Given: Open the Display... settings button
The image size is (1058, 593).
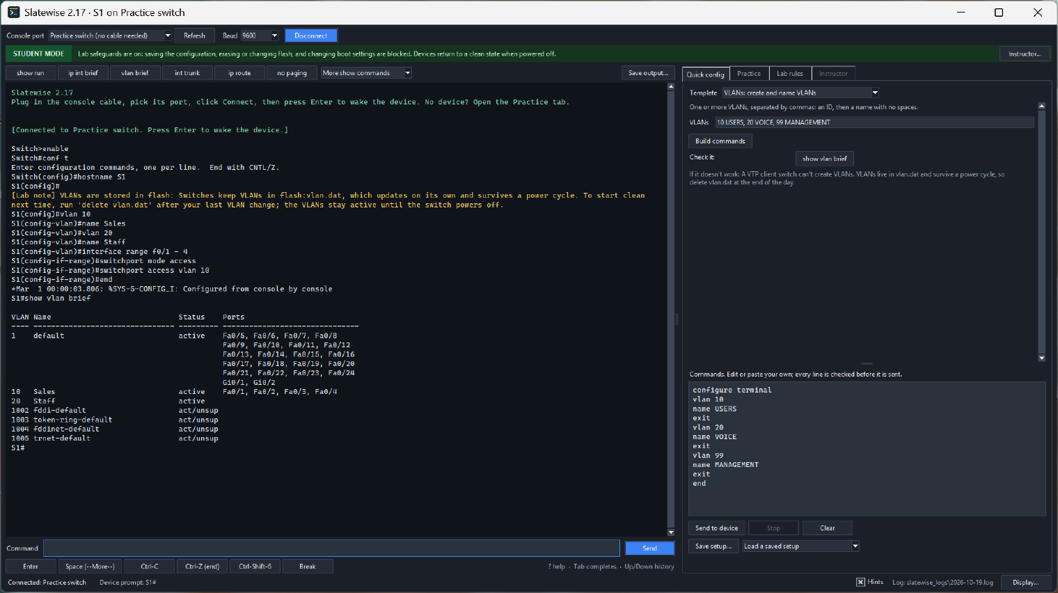Looking at the screenshot, I should pos(1026,583).
